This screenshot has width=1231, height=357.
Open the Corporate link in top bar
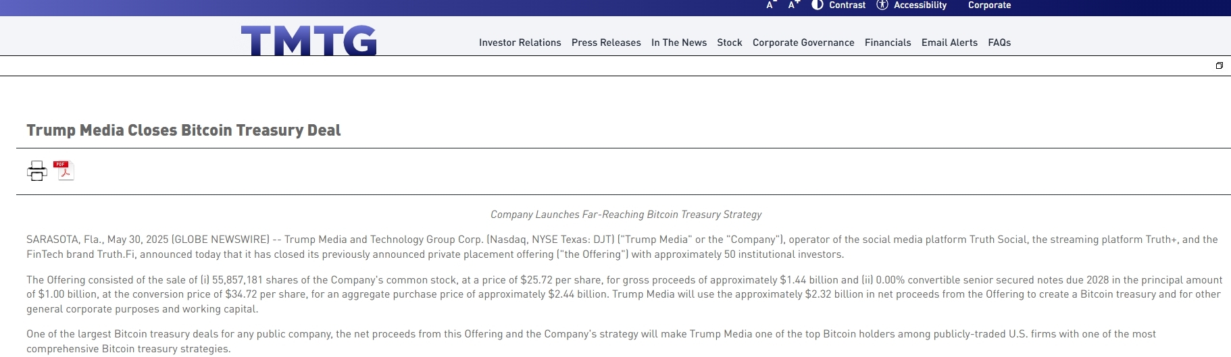click(989, 5)
